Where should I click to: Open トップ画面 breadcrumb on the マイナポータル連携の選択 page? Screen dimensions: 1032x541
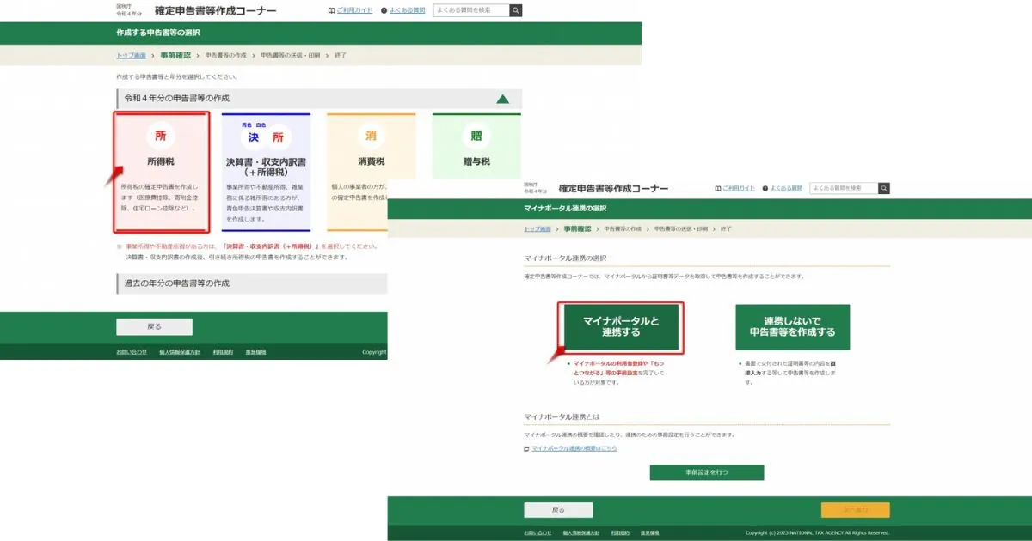tap(538, 229)
